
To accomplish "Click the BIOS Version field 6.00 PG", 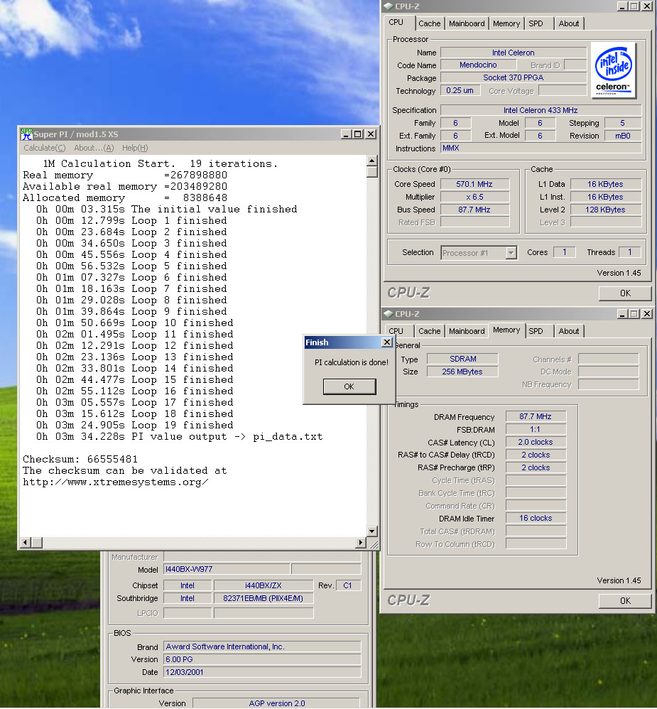I will tap(262, 659).
